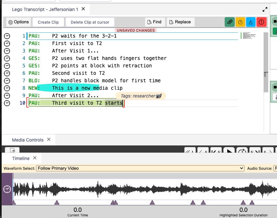The width and height of the screenshot is (277, 218).
Task: Click the dashed selection icon in Media Controls
Action: pos(12,150)
